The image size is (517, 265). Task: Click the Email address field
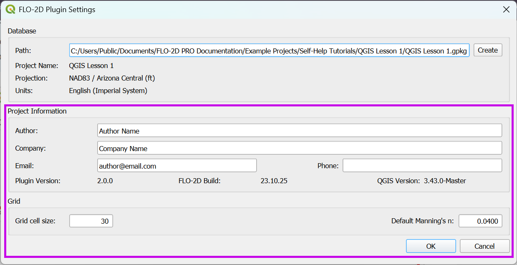pyautogui.click(x=177, y=166)
